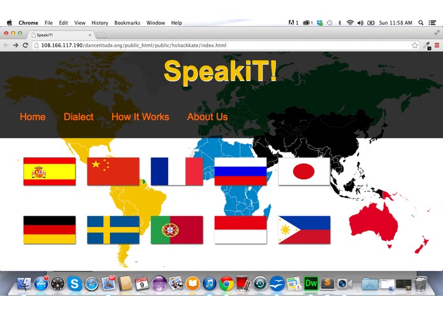The width and height of the screenshot is (443, 315).
Task: Open the Apple menu
Action: (x=10, y=22)
